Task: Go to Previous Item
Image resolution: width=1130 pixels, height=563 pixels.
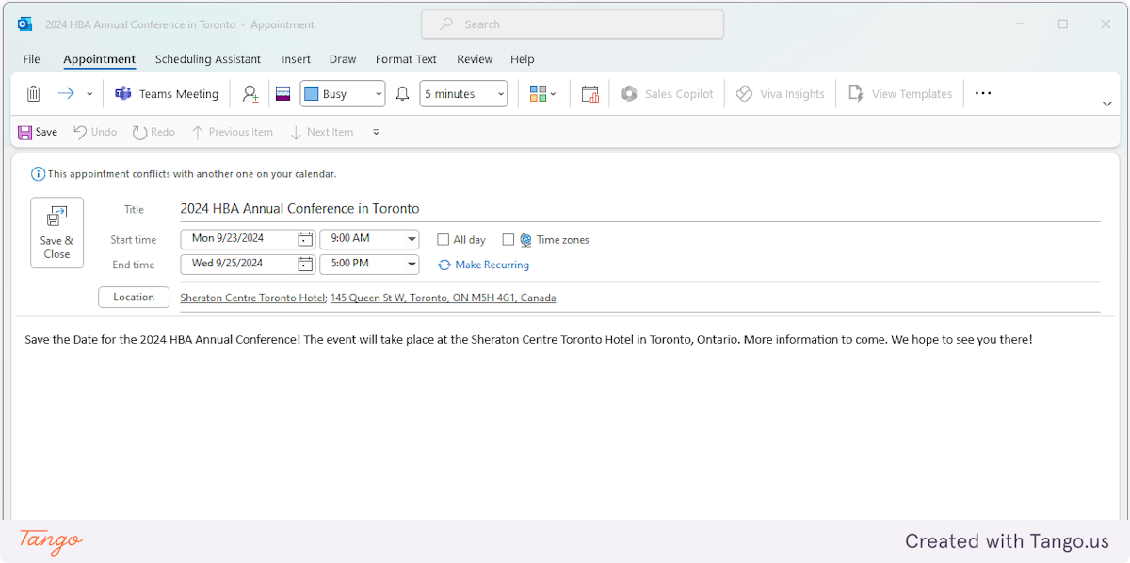Action: click(232, 133)
